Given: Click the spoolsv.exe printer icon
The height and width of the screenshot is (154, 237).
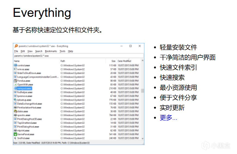Looking at the screenshot, I should pyautogui.click(x=15, y=115).
